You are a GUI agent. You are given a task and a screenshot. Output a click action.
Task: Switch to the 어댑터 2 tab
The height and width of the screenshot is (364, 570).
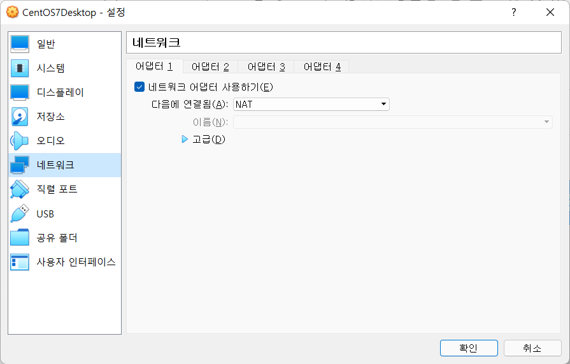pos(210,67)
